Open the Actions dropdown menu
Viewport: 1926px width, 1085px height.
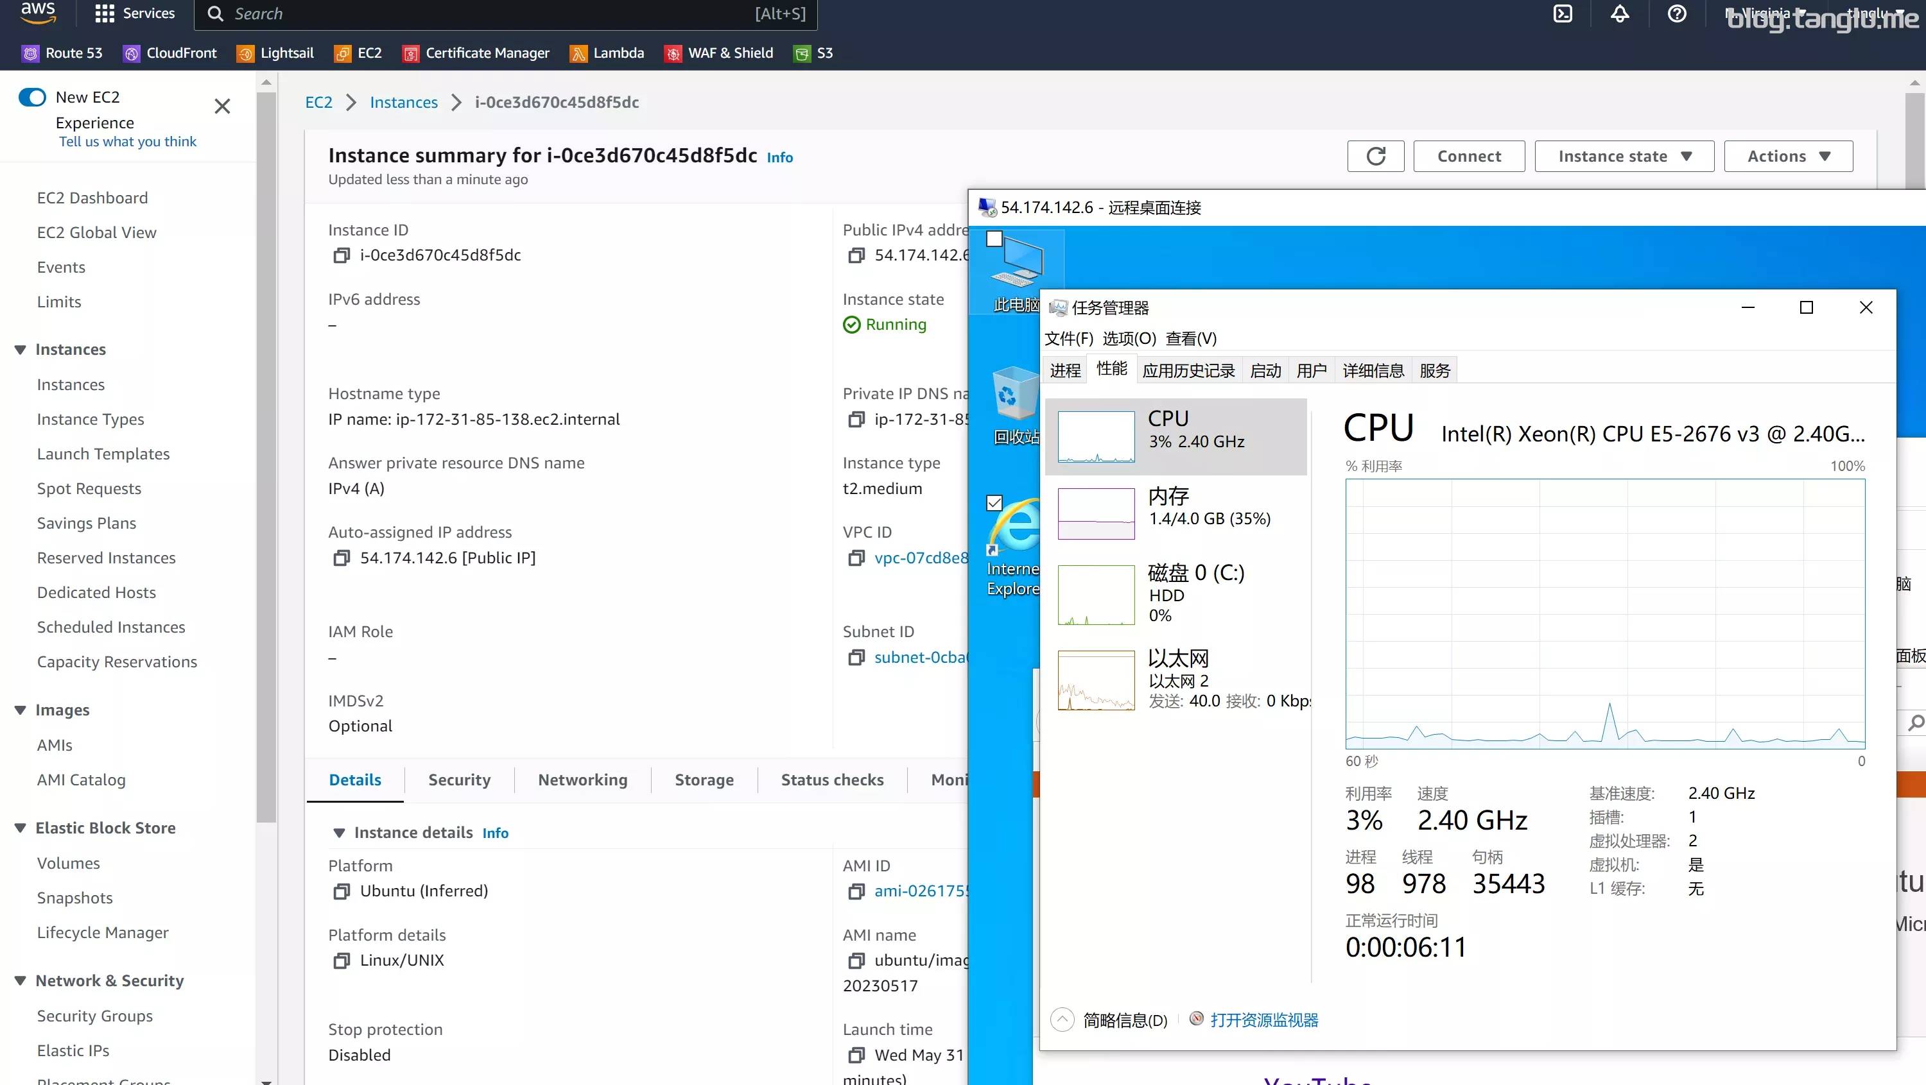point(1788,156)
